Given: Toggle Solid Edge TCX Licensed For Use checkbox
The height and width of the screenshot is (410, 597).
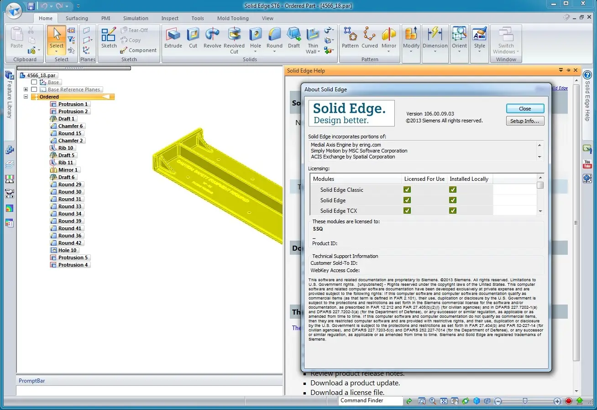Looking at the screenshot, I should [407, 210].
